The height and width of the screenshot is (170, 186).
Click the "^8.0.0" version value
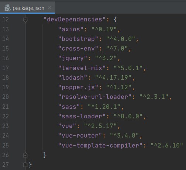[128, 117]
